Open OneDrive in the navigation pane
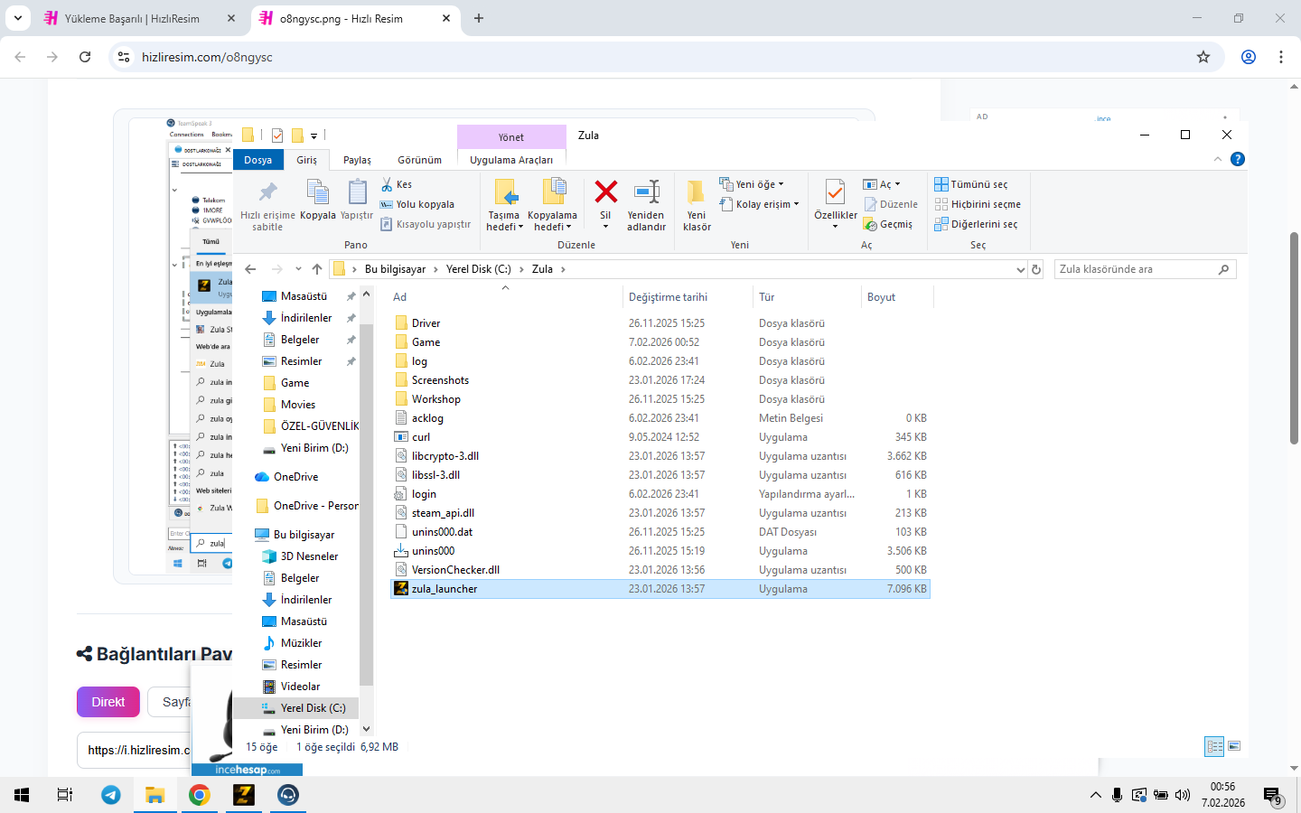The height and width of the screenshot is (813, 1301). [x=295, y=477]
